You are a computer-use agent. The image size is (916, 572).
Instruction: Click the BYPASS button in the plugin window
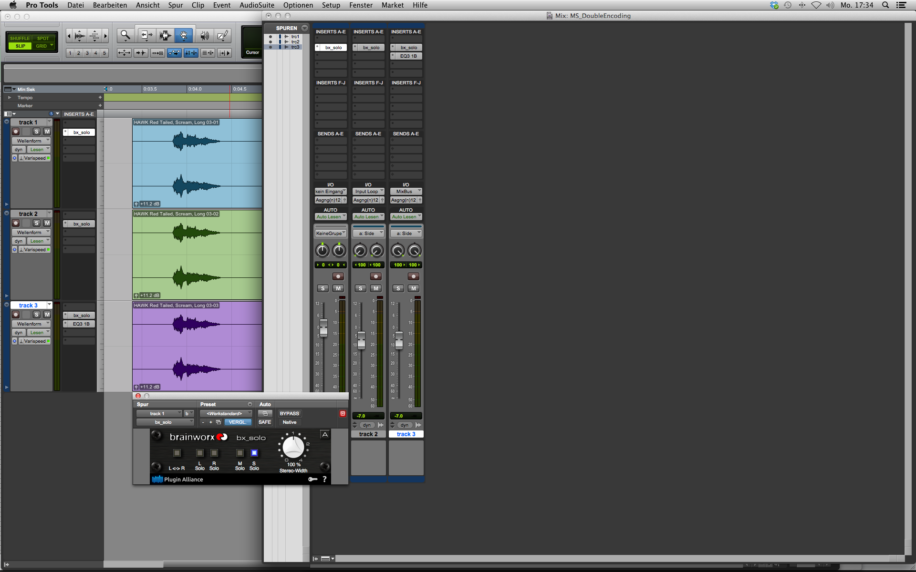tap(290, 413)
